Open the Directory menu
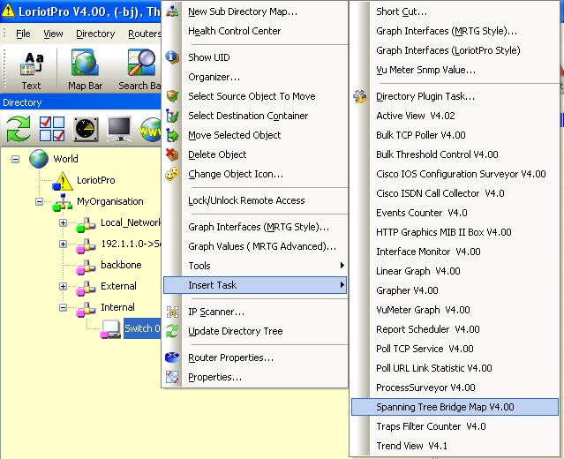Screen dimensions: 564x459 (95, 34)
